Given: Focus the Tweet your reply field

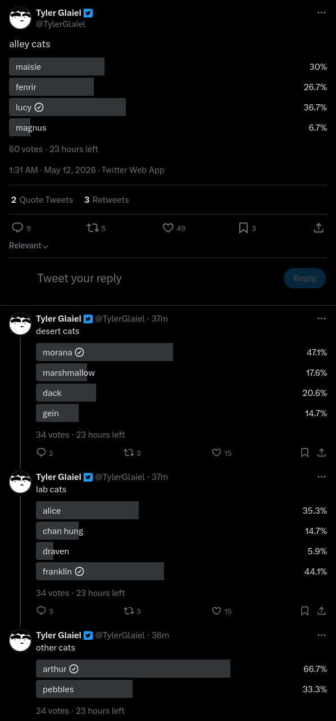Looking at the screenshot, I should click(x=157, y=278).
